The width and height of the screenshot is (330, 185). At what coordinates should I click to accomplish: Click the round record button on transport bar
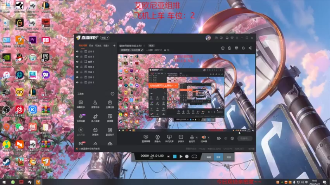click(x=187, y=157)
